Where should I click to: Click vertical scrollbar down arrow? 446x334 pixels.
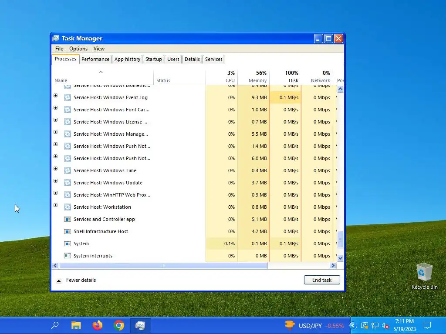pos(340,258)
